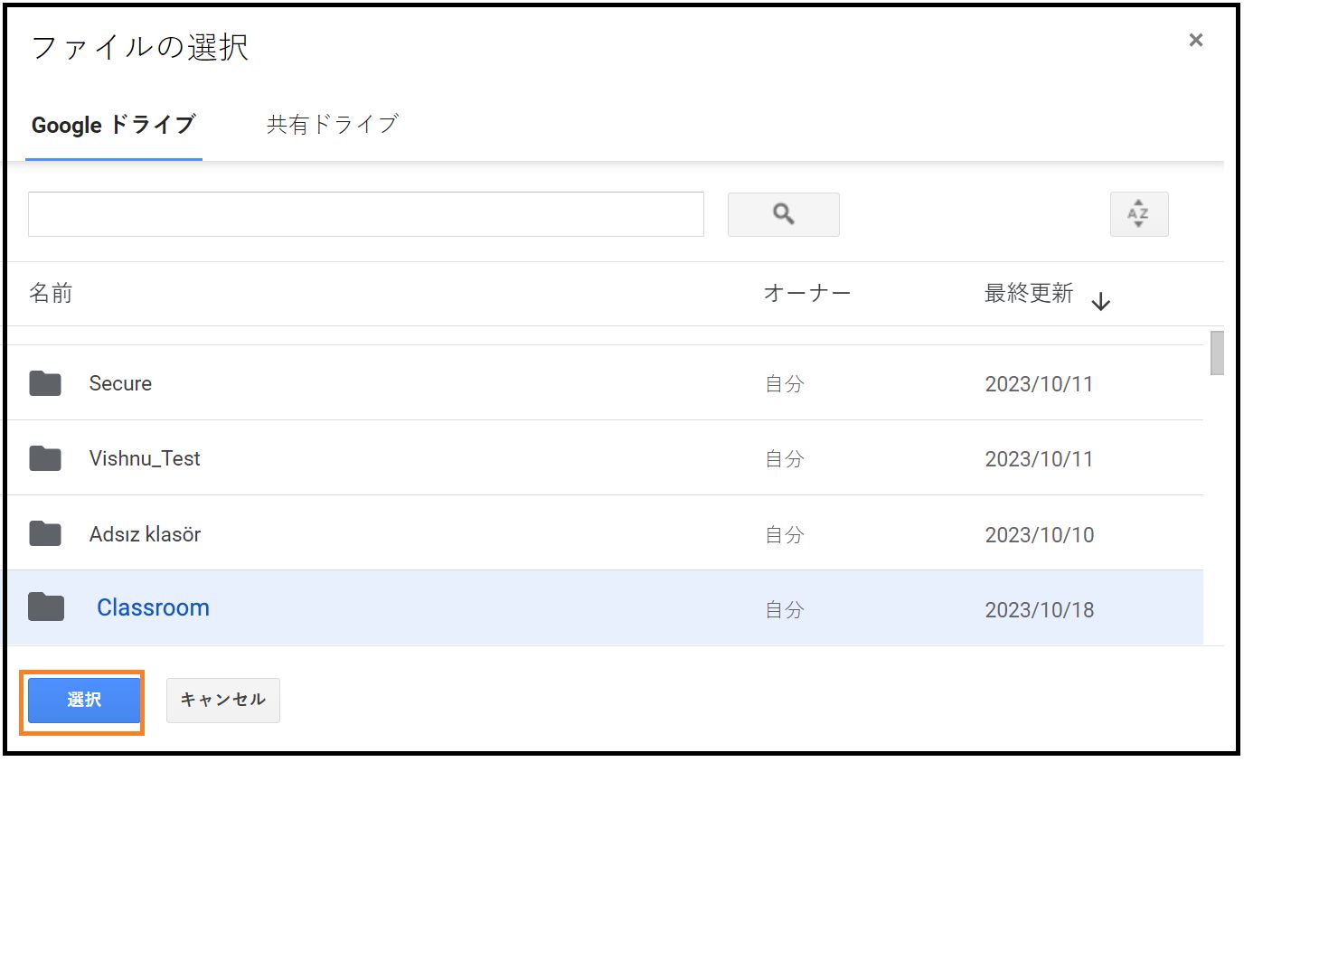Click the 自分 owner in Vishnu_Test row
This screenshot has height=969, width=1338.
(x=785, y=459)
